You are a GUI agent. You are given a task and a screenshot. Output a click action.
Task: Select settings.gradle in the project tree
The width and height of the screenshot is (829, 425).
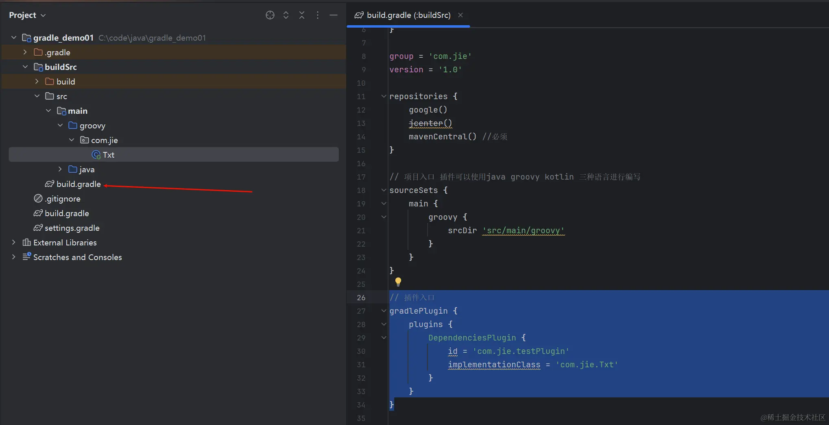pyautogui.click(x=72, y=228)
